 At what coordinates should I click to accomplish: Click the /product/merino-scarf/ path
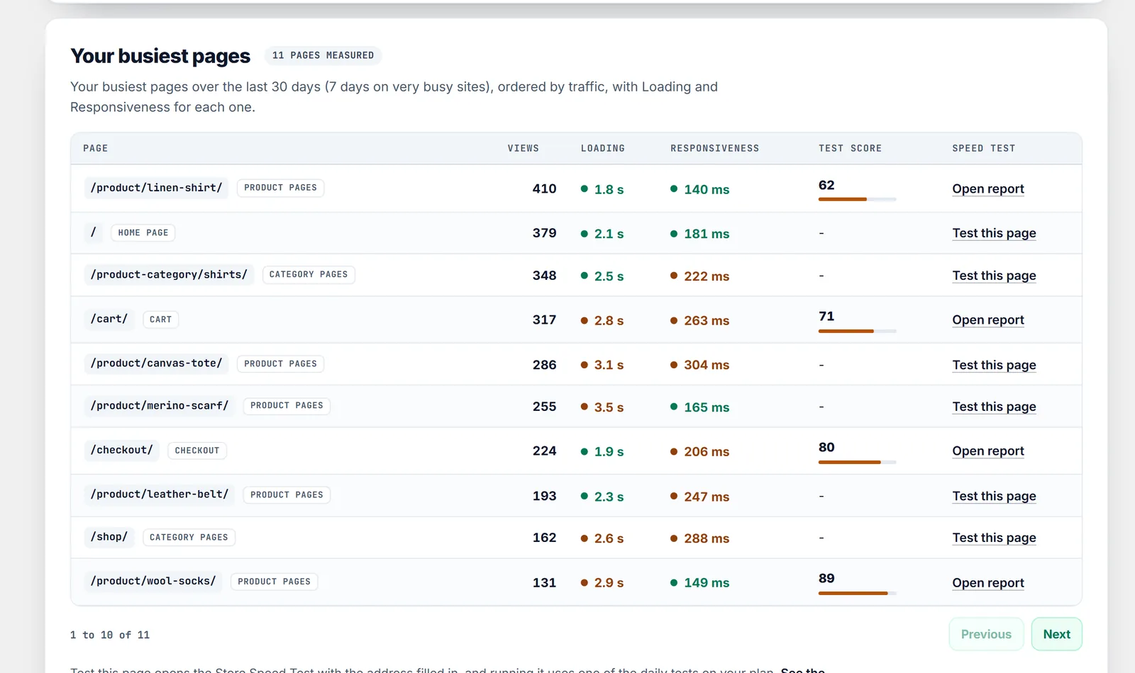160,405
